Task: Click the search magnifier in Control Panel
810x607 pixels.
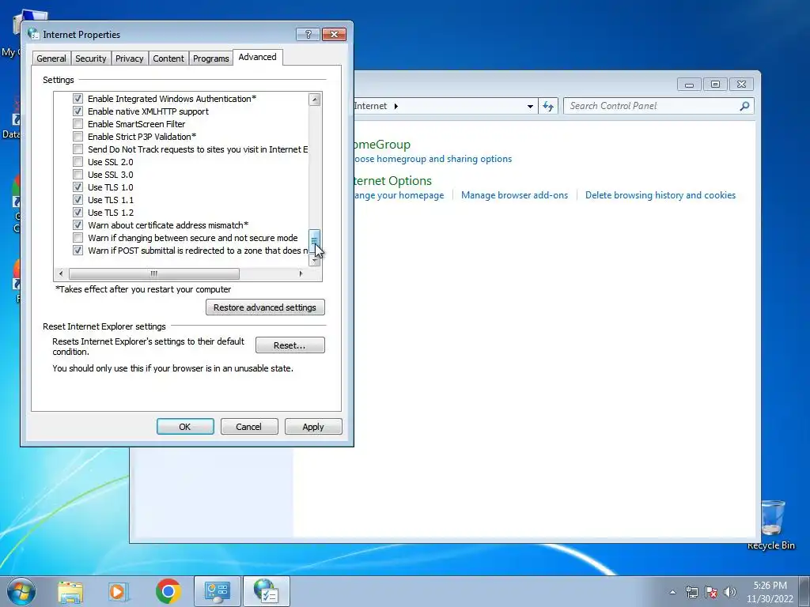Action: (x=744, y=106)
